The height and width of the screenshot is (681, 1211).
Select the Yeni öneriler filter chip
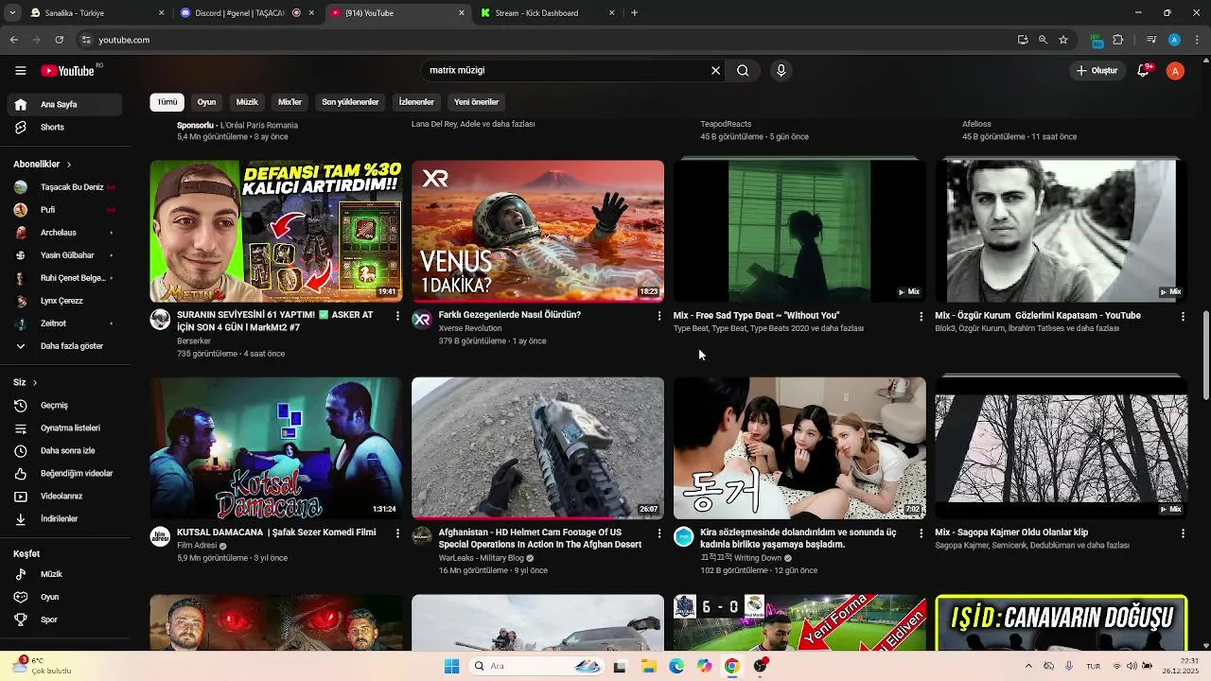point(476,102)
